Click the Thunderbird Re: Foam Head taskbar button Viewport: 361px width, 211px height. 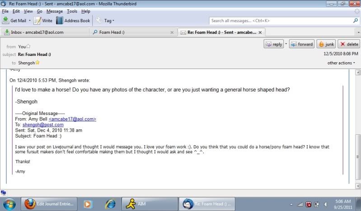pyautogui.click(x=207, y=204)
